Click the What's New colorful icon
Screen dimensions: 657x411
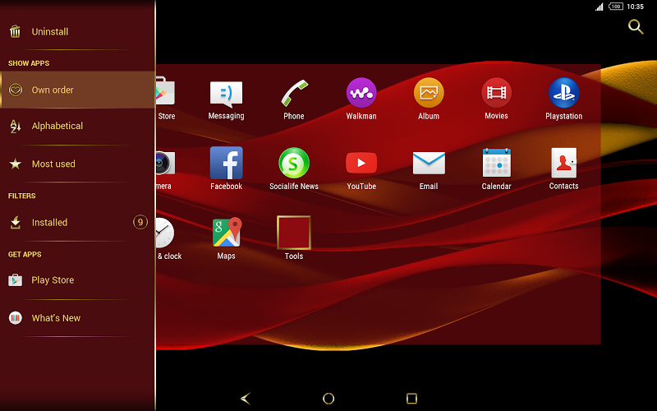point(15,318)
